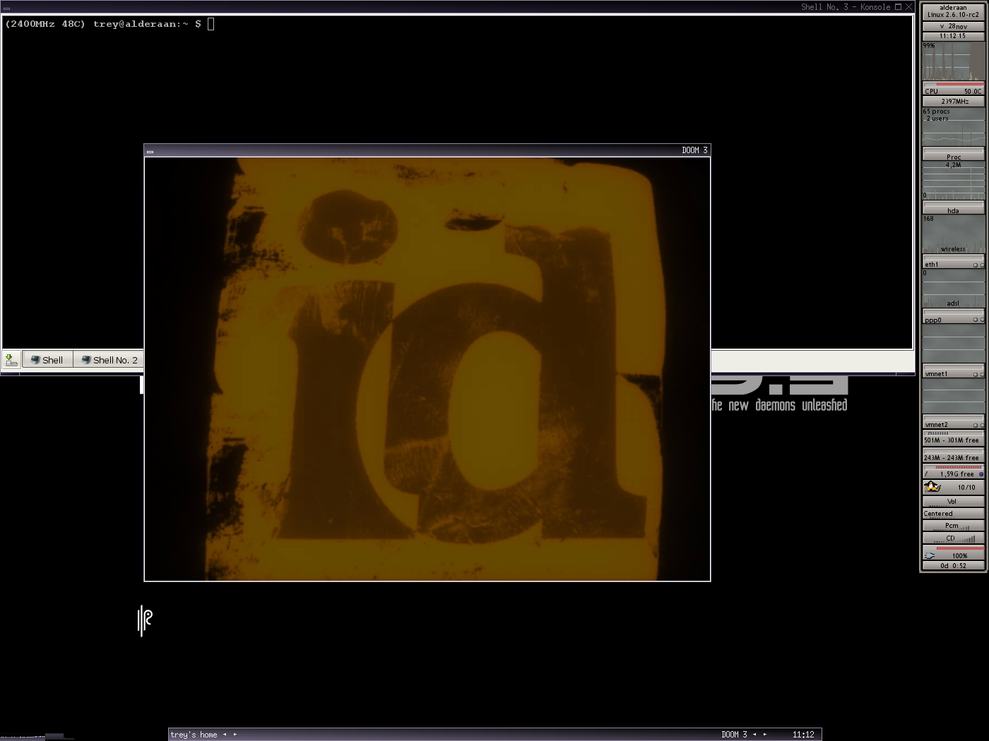Click the 2397MHz frequency panel
This screenshot has width=989, height=741.
tap(953, 102)
